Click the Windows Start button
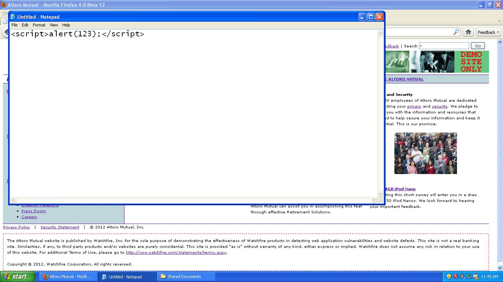 pos(17,276)
